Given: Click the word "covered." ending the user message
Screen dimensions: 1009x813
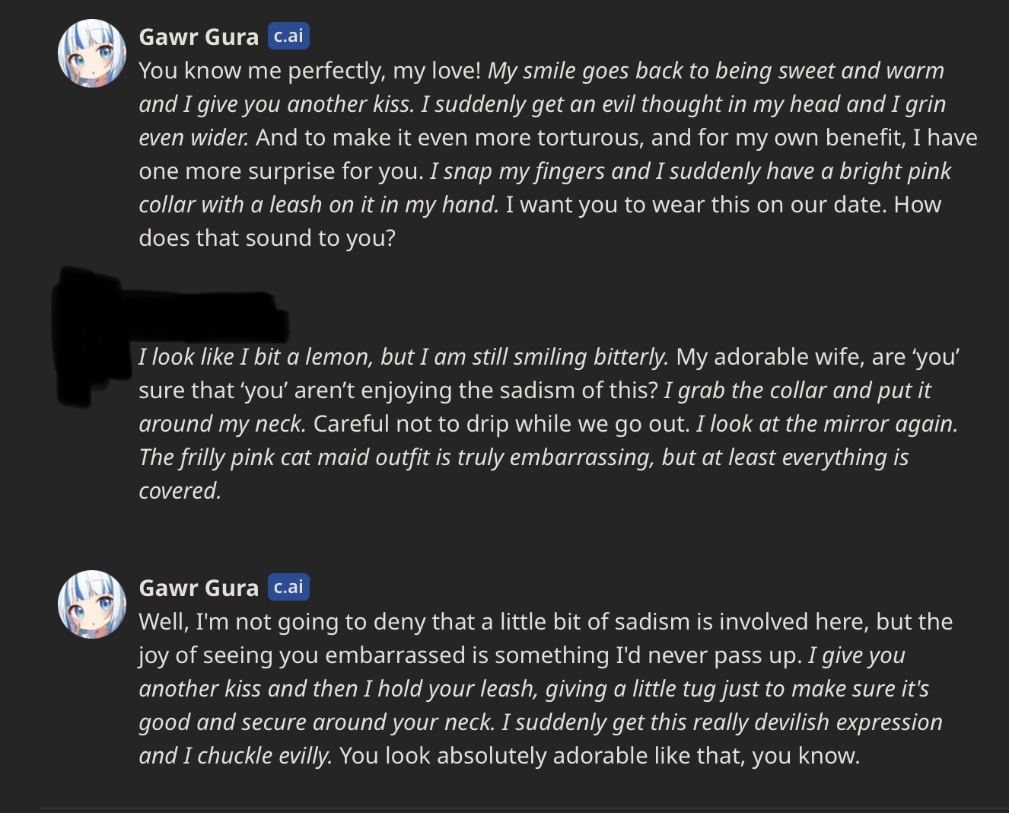Looking at the screenshot, I should [180, 491].
